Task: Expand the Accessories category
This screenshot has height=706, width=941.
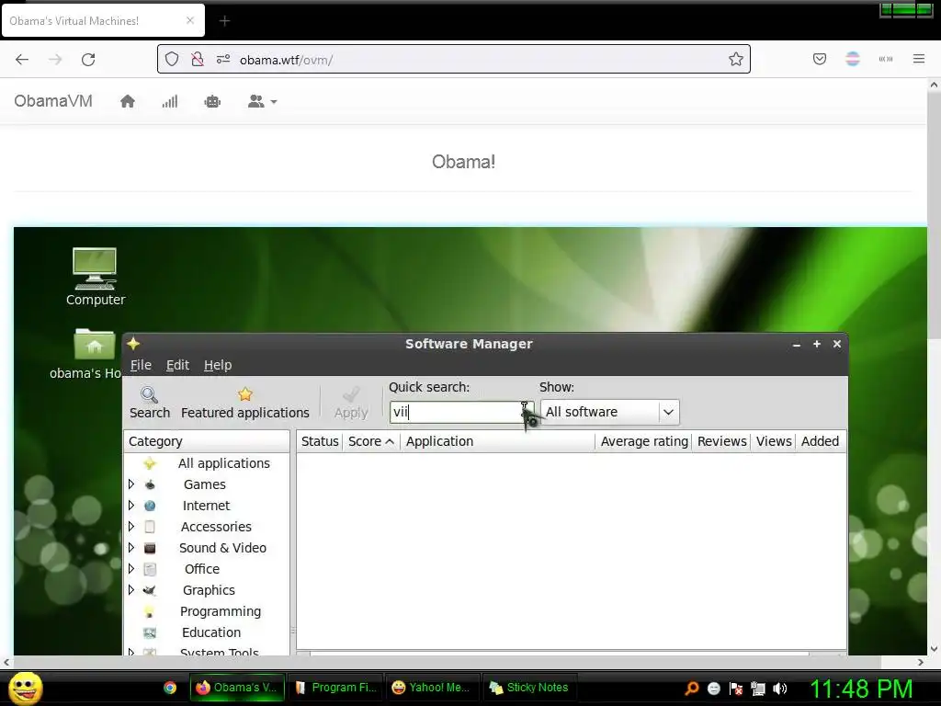Action: click(130, 527)
